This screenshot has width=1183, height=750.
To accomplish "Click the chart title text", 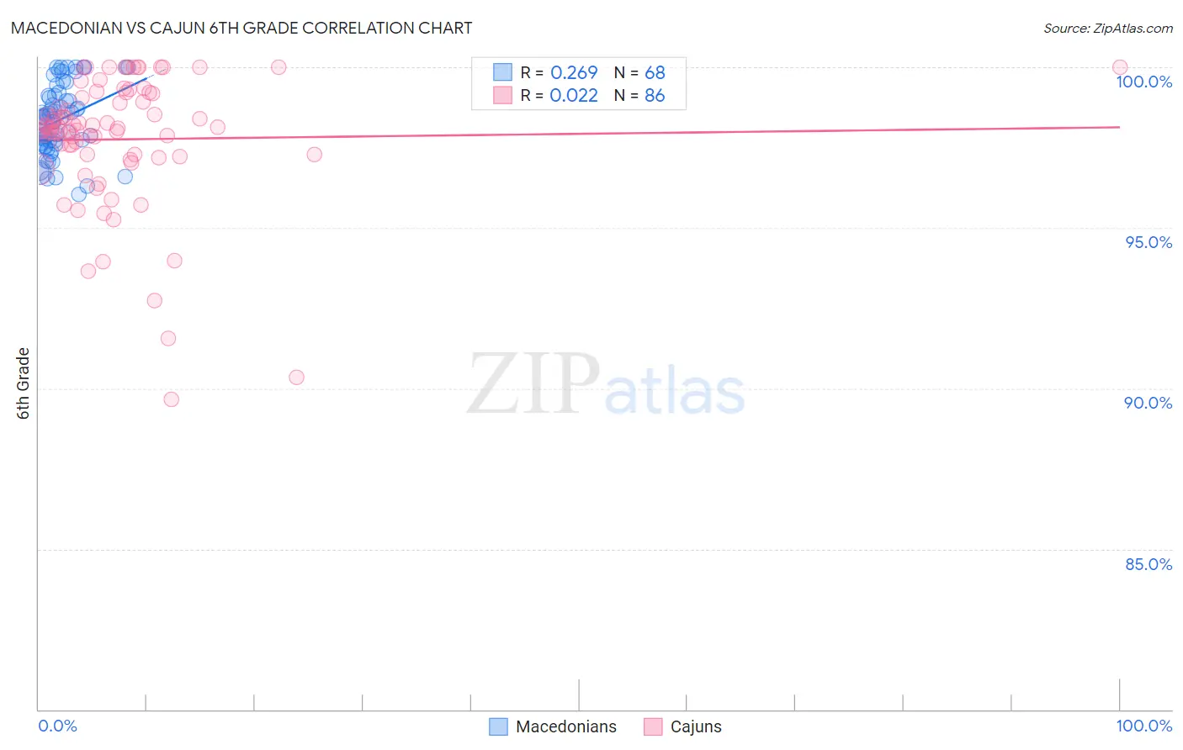I will point(241,28).
